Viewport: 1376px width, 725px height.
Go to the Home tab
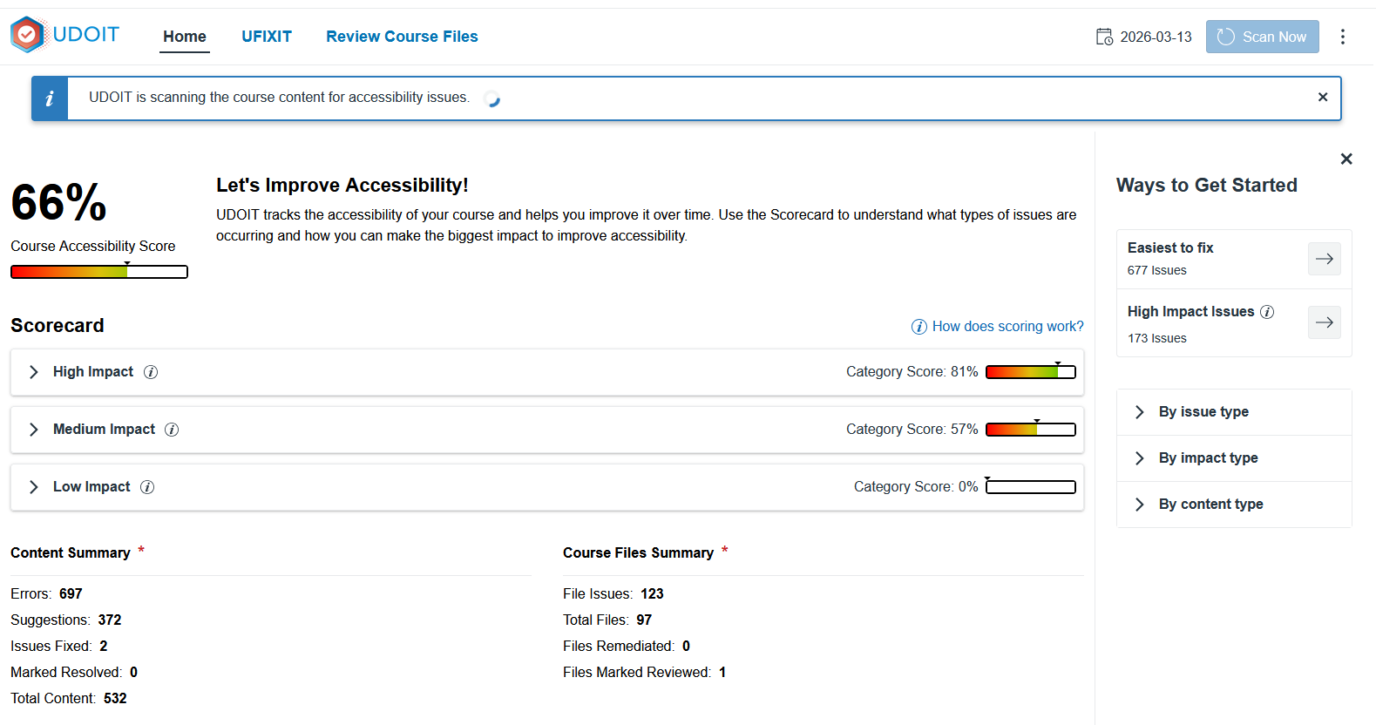[x=185, y=37]
